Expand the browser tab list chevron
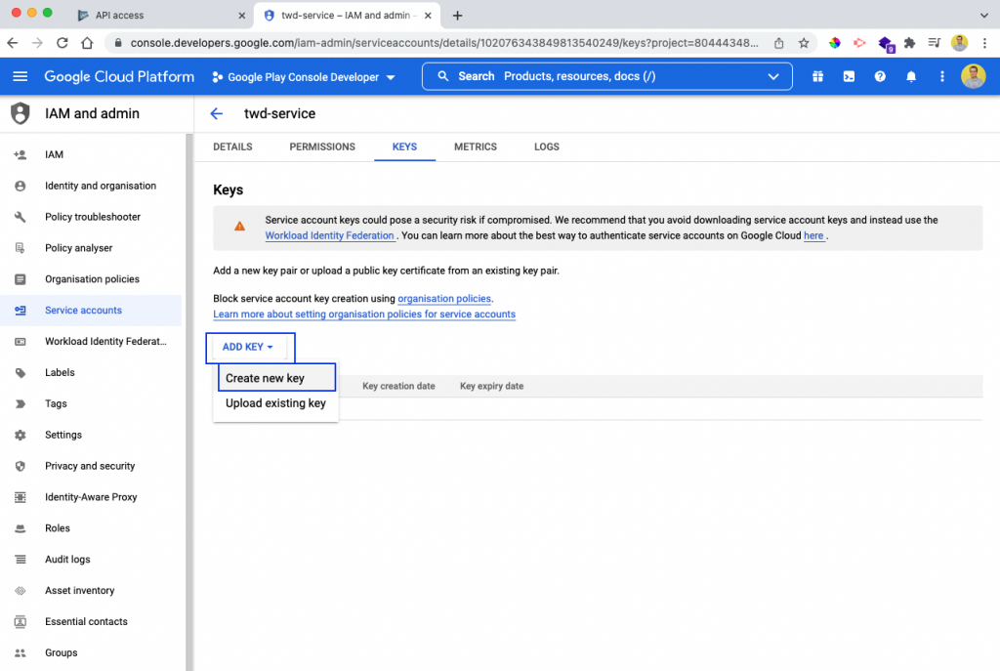 coord(984,16)
